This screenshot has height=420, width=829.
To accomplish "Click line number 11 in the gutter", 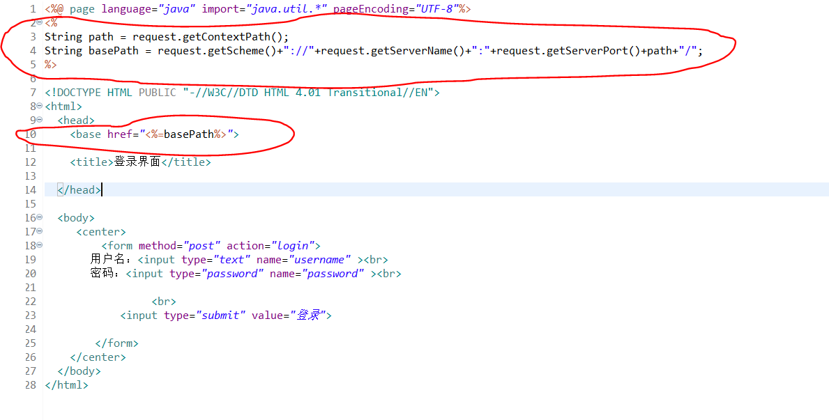I will 30,148.
